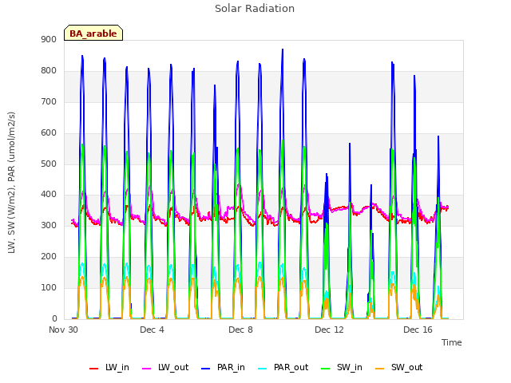This screenshot has width=511, height=383.
Task: Click the 100 y-axis tick label
Action: (49, 288)
